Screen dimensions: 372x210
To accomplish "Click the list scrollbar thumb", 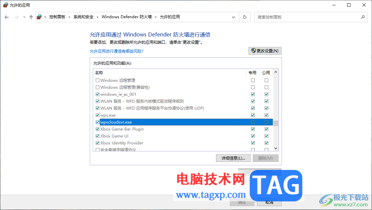I will coord(276,124).
